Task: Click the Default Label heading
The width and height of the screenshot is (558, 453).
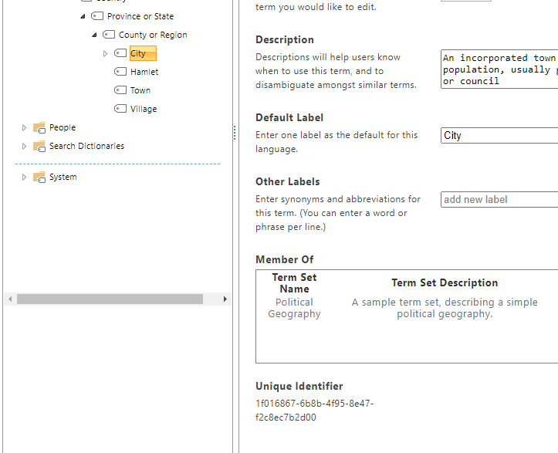Action: [289, 118]
